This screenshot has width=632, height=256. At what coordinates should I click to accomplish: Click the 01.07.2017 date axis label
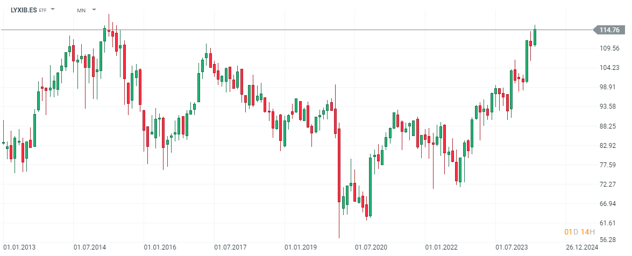point(231,248)
